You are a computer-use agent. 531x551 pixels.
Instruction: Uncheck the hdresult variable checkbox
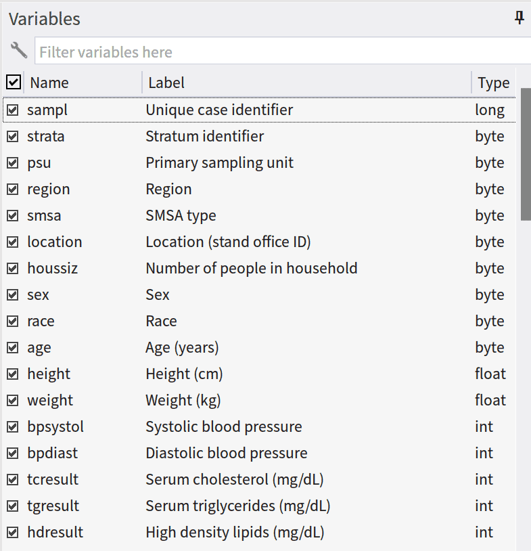13,532
